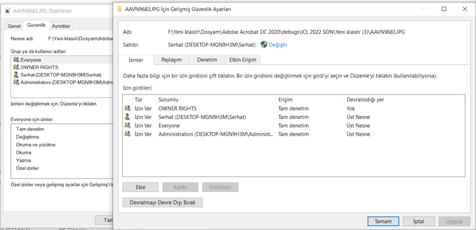Click Özel izinler permission in Özellikleri list
Image resolution: width=476 pixels, height=230 pixels.
click(28, 168)
